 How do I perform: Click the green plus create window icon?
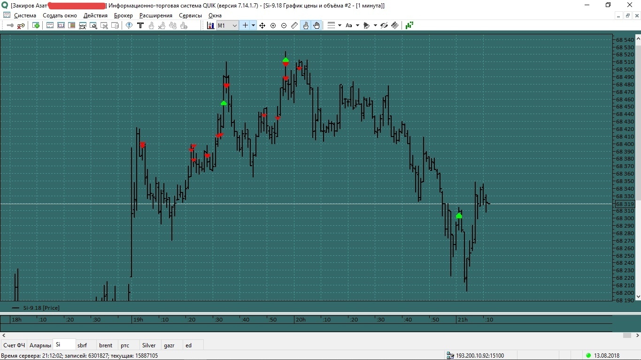coord(36,25)
